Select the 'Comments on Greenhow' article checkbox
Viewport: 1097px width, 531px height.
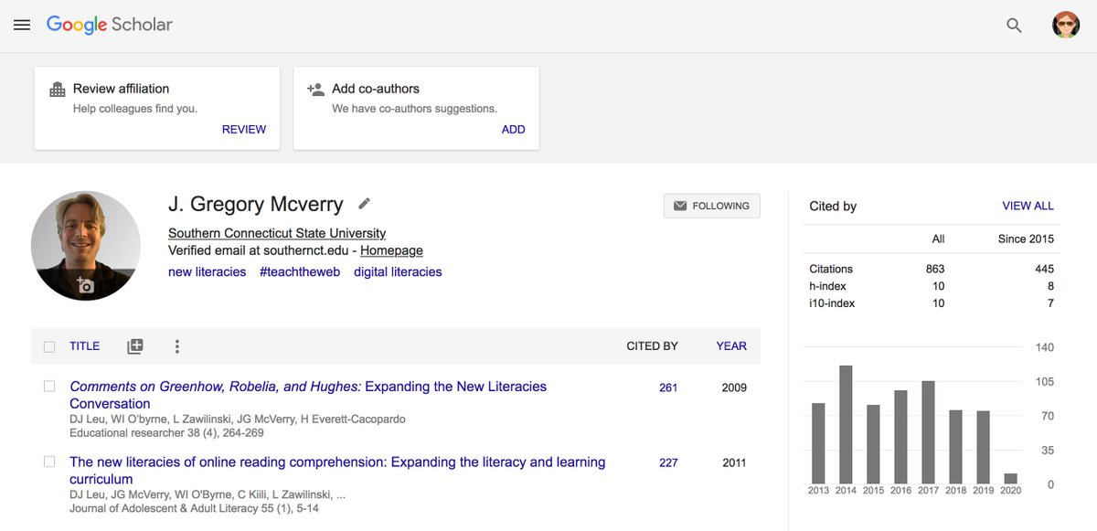tap(49, 387)
